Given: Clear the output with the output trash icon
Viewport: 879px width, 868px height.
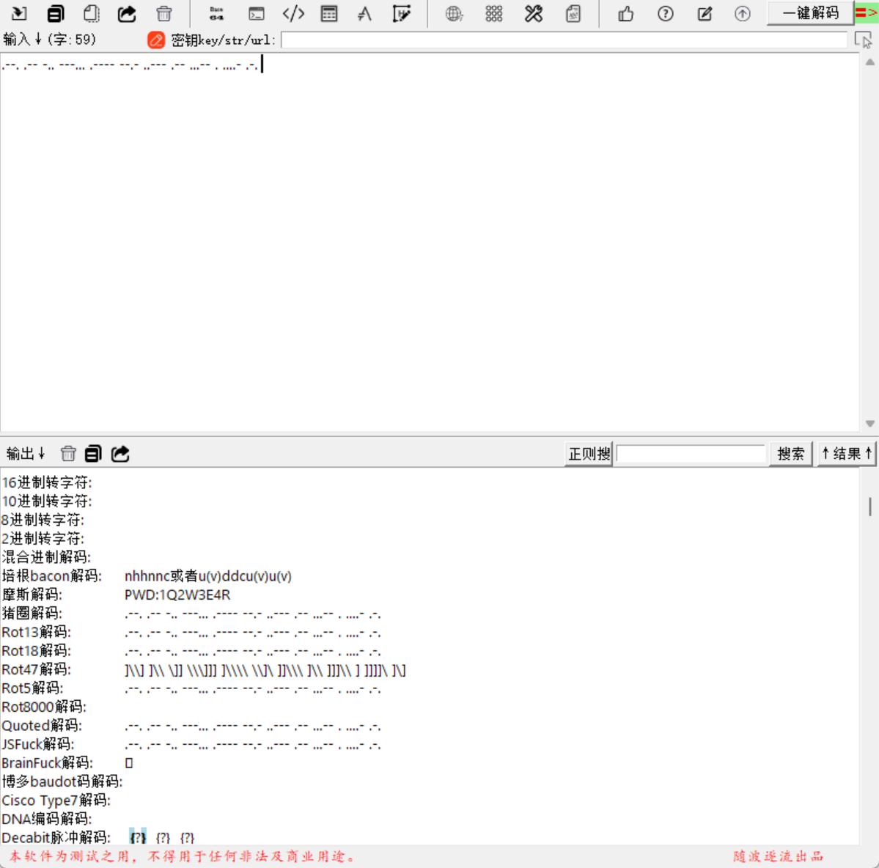Looking at the screenshot, I should [x=68, y=453].
